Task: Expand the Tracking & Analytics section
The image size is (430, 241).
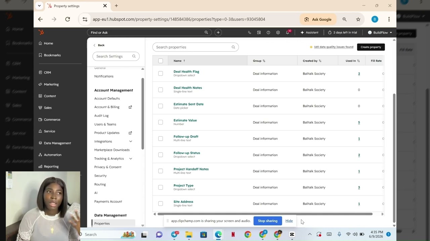Action: pyautogui.click(x=131, y=159)
